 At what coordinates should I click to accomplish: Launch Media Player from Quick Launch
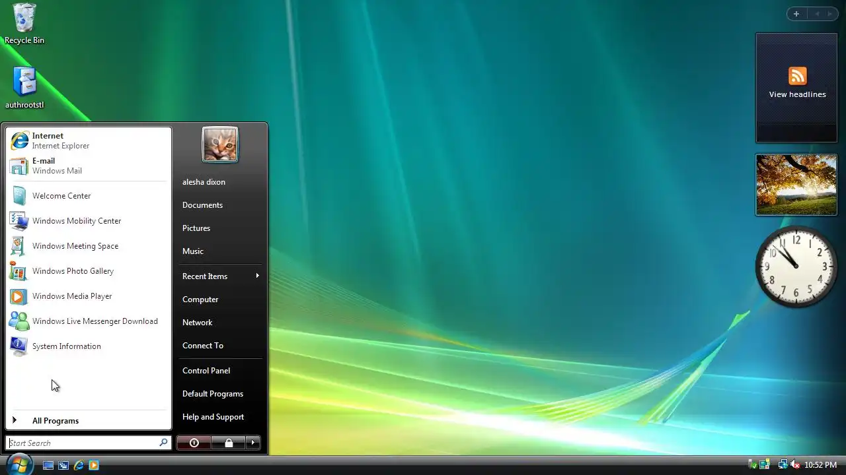[94, 465]
